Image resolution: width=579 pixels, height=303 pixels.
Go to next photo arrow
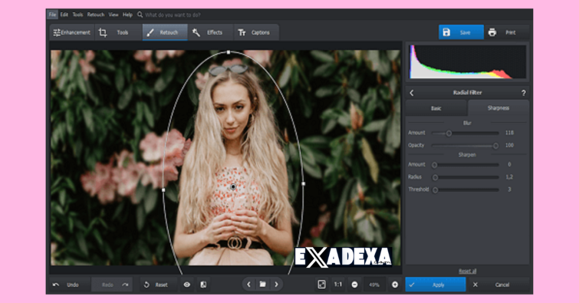pyautogui.click(x=276, y=284)
